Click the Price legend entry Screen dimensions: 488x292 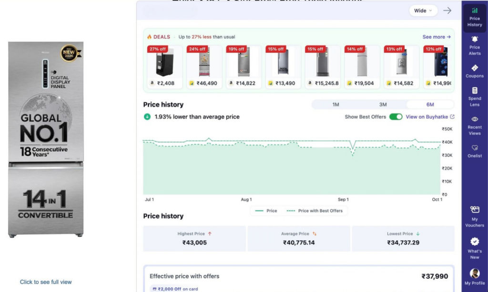[x=266, y=211]
